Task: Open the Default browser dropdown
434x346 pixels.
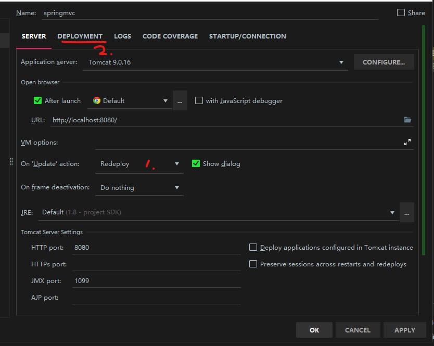Action: [x=130, y=101]
